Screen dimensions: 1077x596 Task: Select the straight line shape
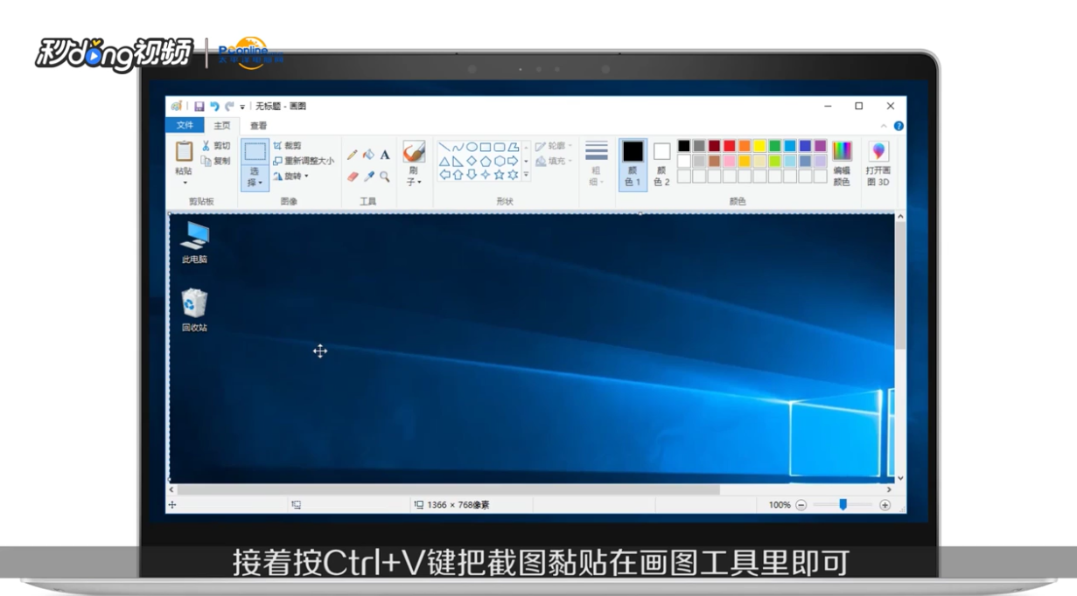coord(444,147)
